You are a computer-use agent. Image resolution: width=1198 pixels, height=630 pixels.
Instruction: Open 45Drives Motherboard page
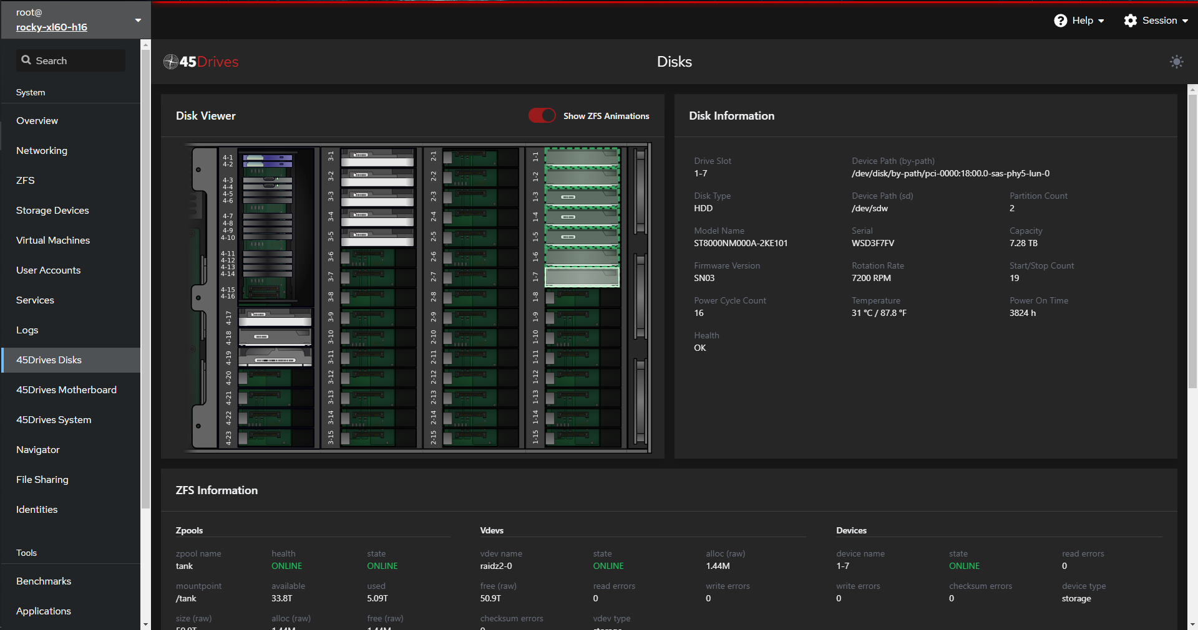[71, 390]
